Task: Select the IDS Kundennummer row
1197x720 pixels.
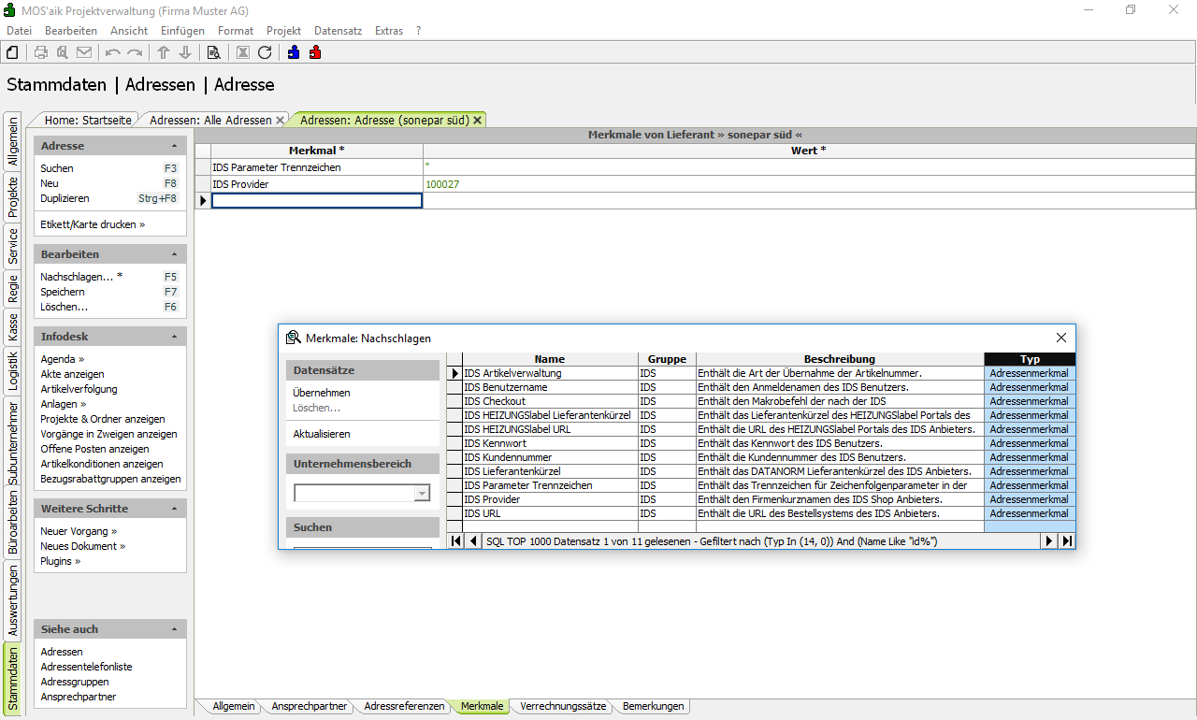Action: [549, 458]
